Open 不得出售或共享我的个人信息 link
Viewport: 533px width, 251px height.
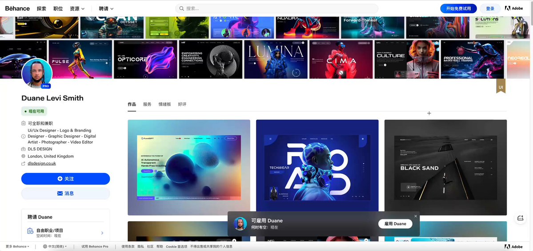(x=211, y=247)
